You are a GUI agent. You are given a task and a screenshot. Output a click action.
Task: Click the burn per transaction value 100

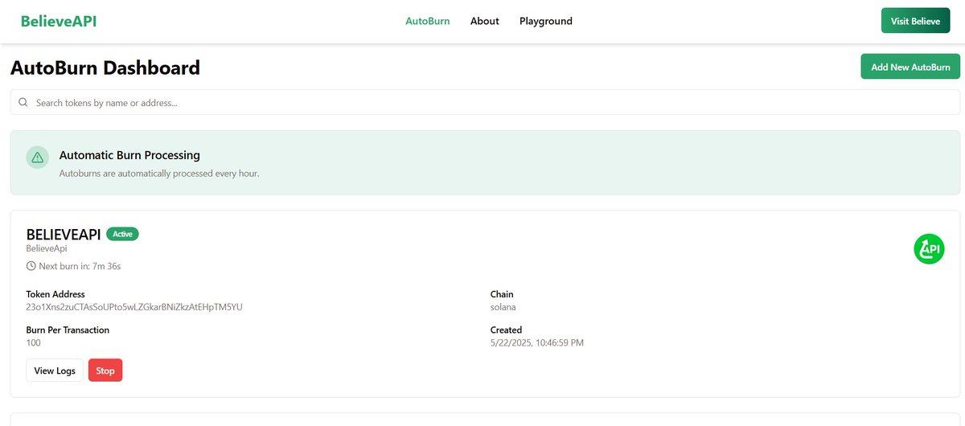point(34,342)
